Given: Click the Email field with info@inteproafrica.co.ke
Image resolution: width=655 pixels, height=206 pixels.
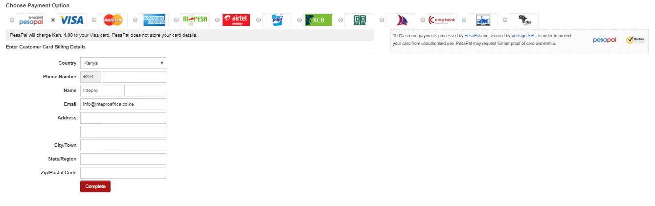Looking at the screenshot, I should click(123, 104).
